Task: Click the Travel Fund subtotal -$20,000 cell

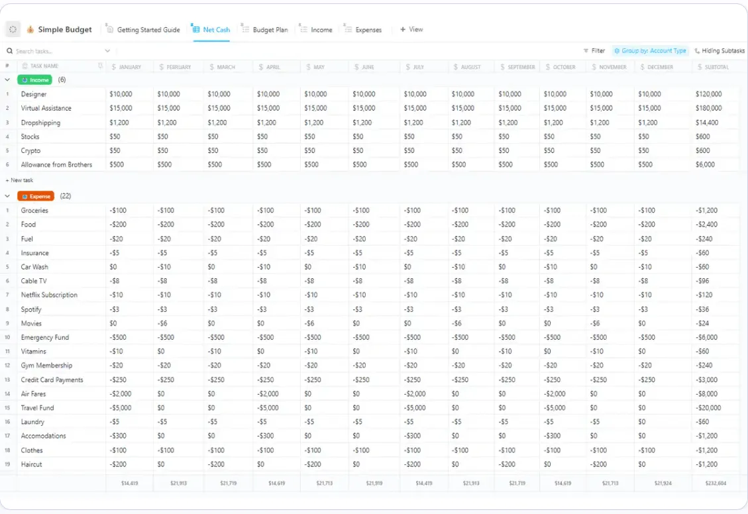Action: tap(708, 407)
